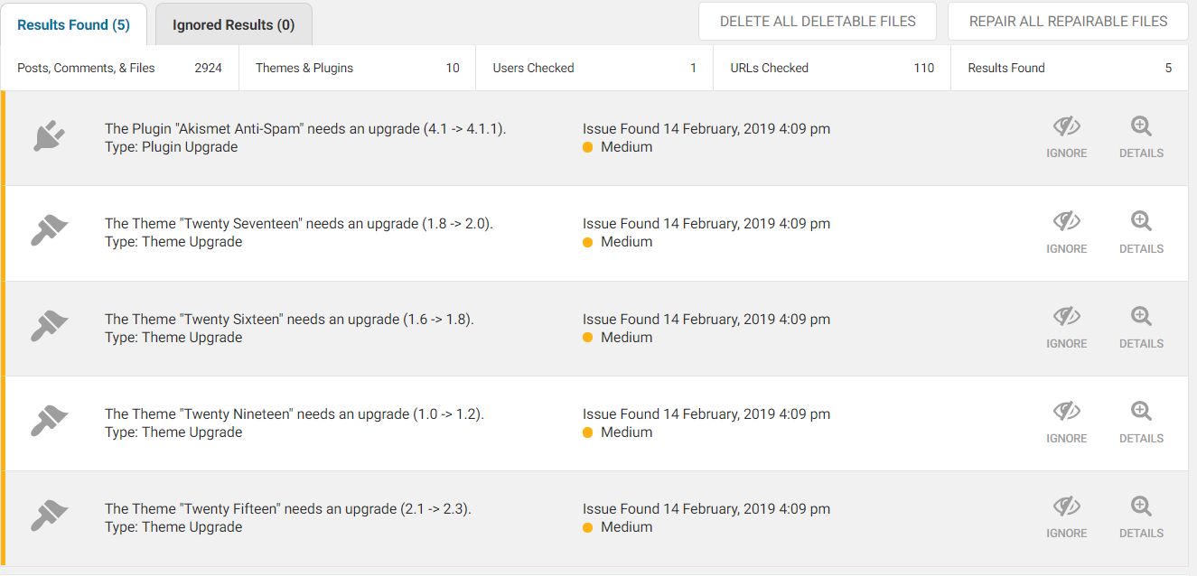Ignore the Twenty Nineteen theme issue

[1066, 423]
